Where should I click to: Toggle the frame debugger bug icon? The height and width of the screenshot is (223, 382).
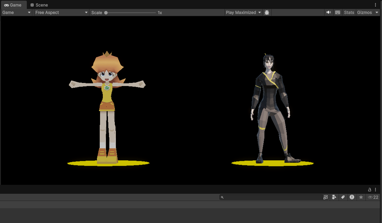click(267, 12)
